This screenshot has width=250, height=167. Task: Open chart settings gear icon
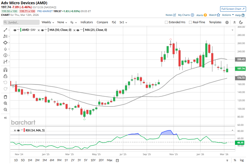pyautogui.click(x=227, y=22)
